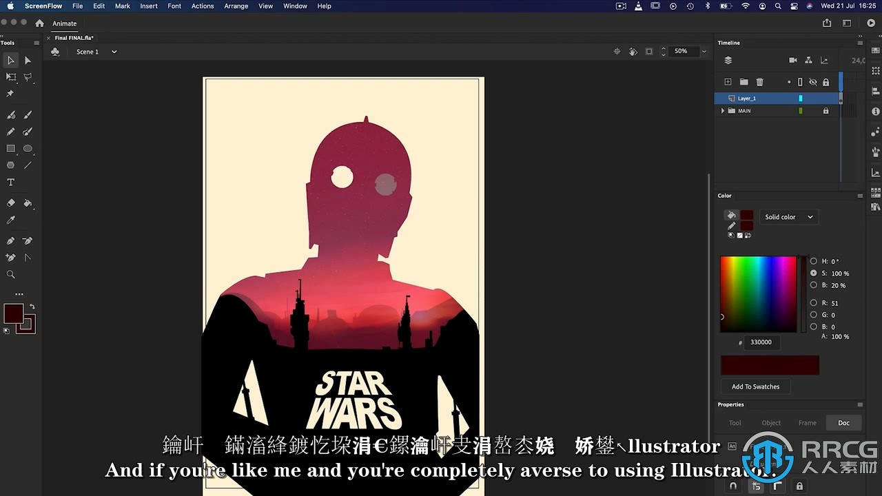Select the Free Transform tool

click(10, 77)
